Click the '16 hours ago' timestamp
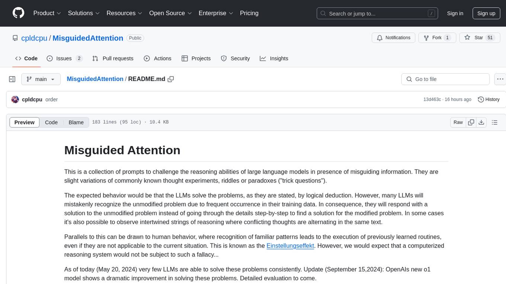Viewport: 506px width, 284px height. 458,99
